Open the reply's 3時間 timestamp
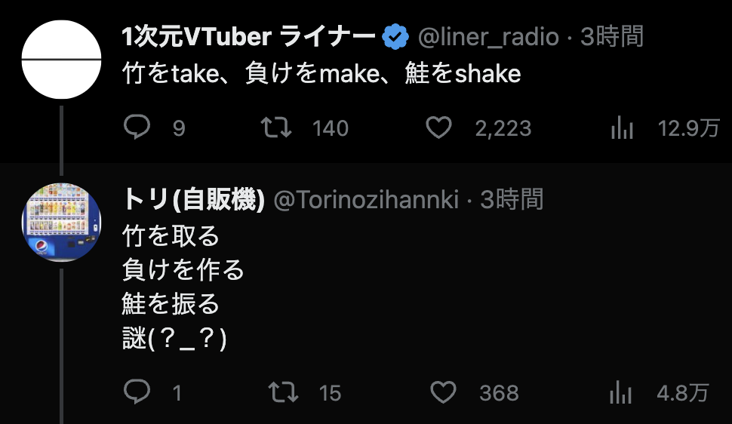Screen dimensions: 732x424 [x=512, y=199]
